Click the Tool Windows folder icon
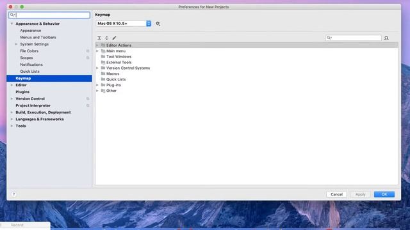Image resolution: width=410 pixels, height=230 pixels. 103,57
